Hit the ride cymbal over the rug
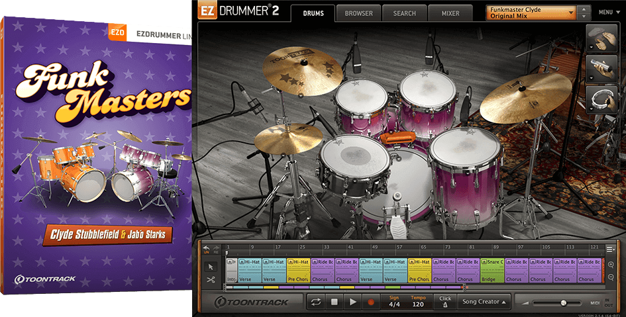The width and height of the screenshot is (626, 317). [x=526, y=97]
